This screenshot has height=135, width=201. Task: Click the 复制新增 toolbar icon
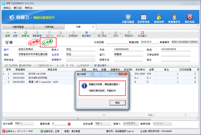37,33
